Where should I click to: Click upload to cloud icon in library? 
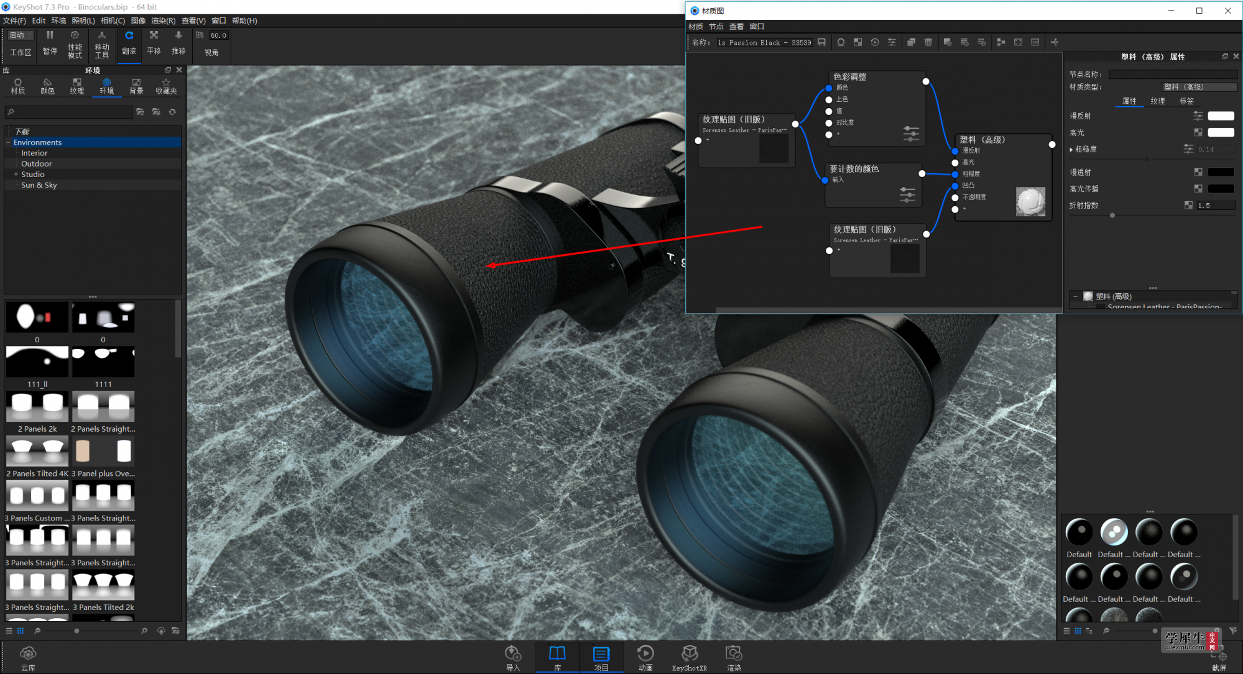[x=161, y=631]
